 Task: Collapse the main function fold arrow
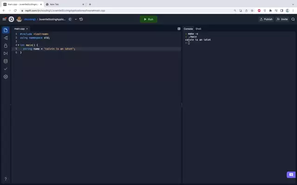coord(19,45)
